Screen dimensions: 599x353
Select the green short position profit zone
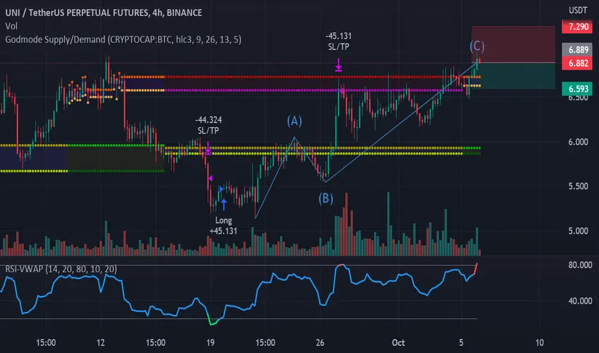tap(513, 76)
